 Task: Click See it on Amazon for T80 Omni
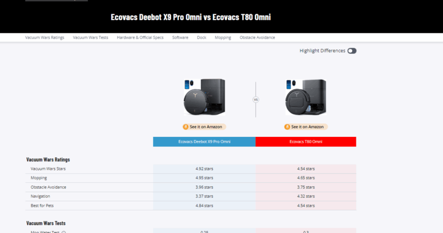(x=306, y=127)
